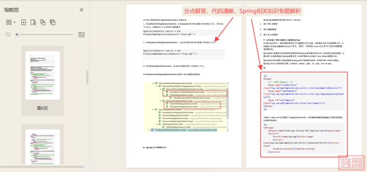This screenshot has width=367, height=172.
Task: Click the insert page plus icon
Action: pyautogui.click(x=23, y=22)
